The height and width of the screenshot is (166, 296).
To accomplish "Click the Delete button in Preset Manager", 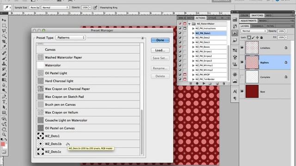I will (x=160, y=76).
